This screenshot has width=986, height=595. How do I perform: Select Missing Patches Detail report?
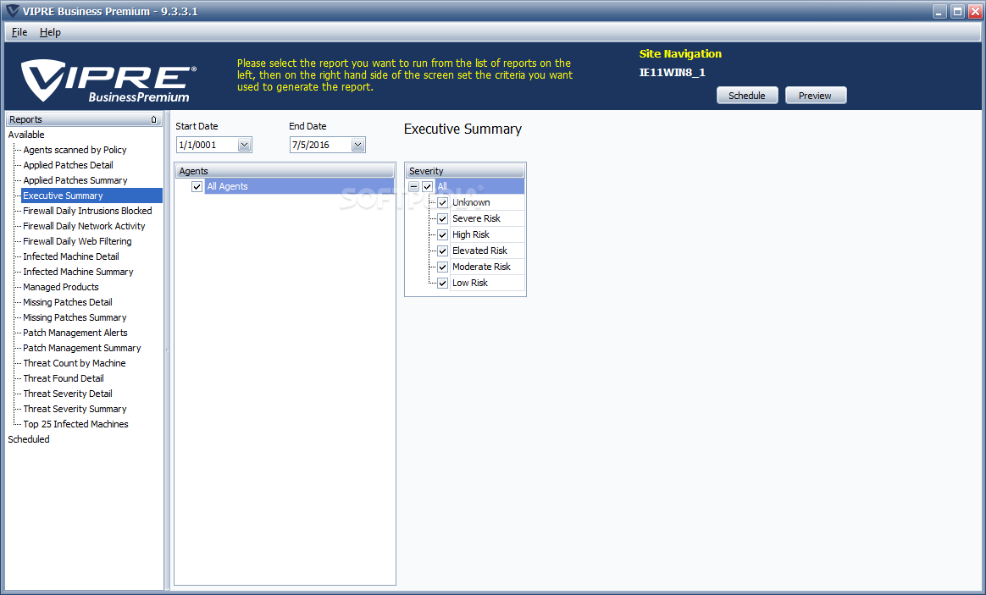[x=68, y=302]
